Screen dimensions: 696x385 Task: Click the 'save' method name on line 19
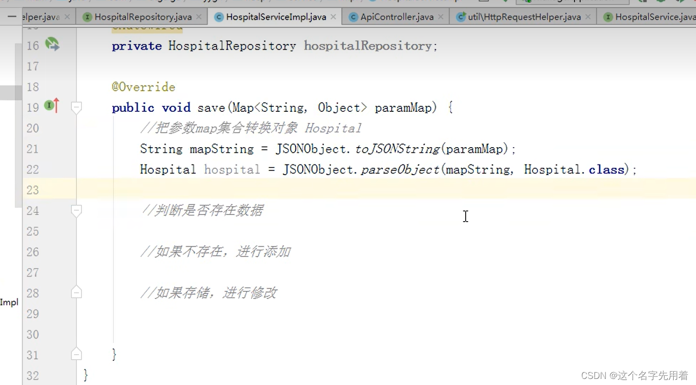coord(212,107)
